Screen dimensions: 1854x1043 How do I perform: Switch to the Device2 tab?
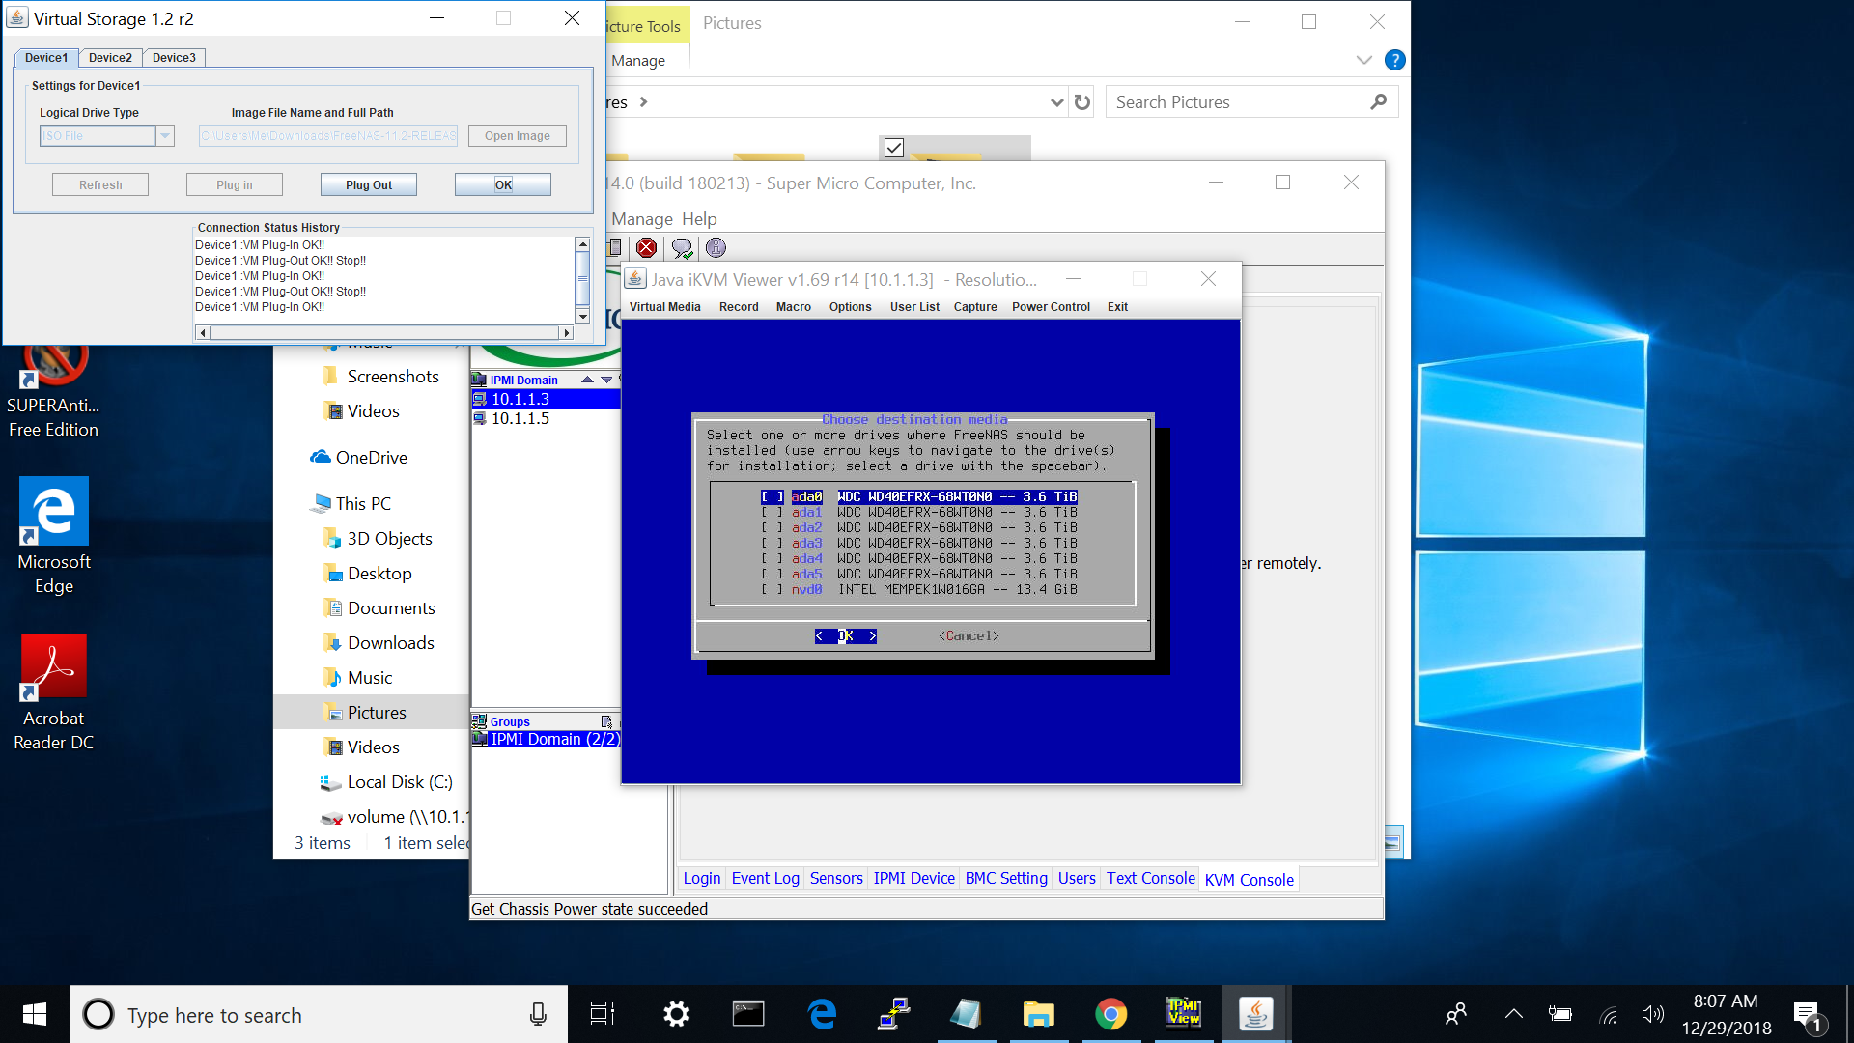[110, 58]
